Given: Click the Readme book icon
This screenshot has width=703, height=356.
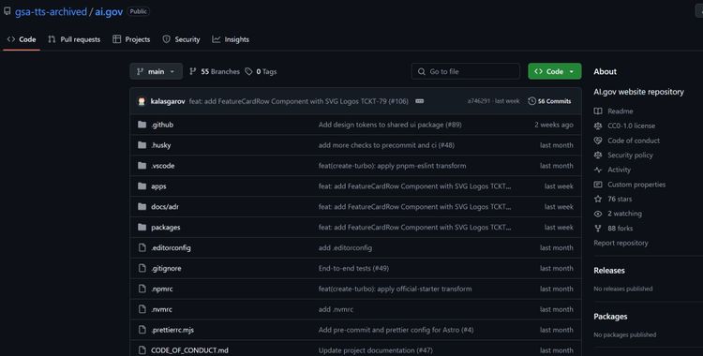Looking at the screenshot, I should click(x=598, y=111).
